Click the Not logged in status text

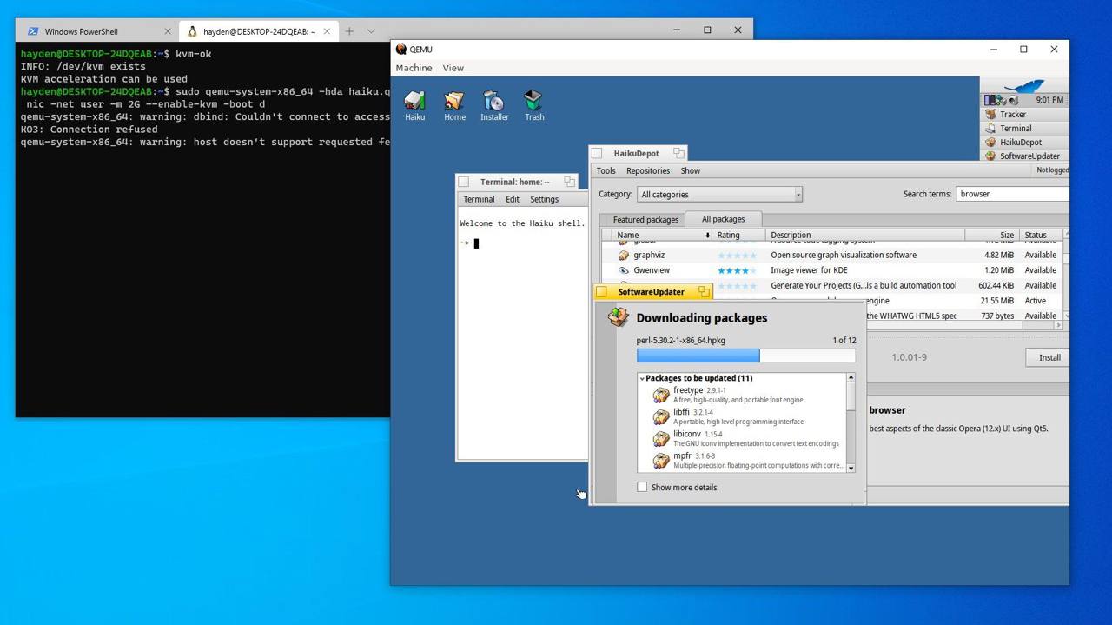click(1053, 170)
